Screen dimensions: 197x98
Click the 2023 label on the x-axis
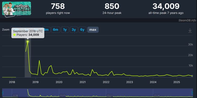tap(129, 82)
